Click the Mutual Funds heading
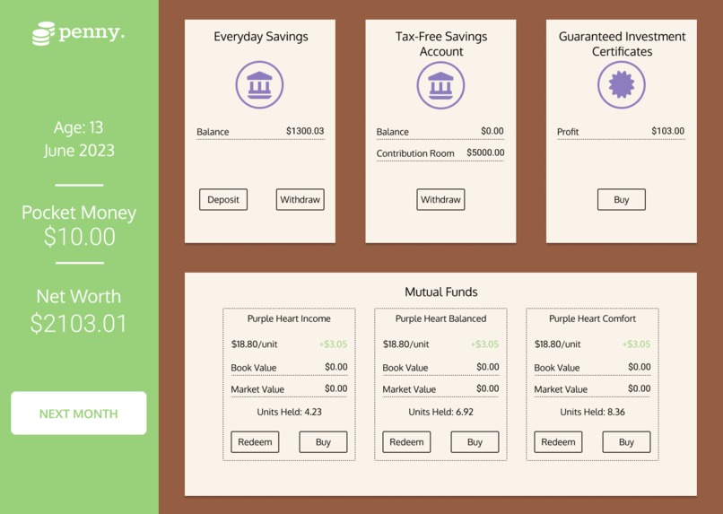Image resolution: width=723 pixels, height=514 pixels. [x=440, y=292]
